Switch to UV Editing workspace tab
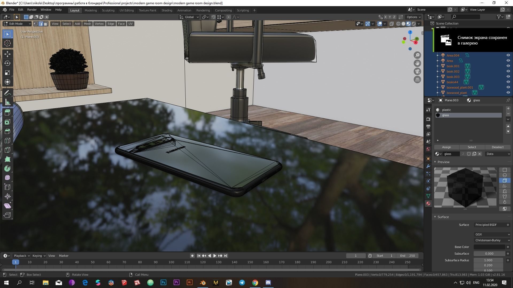Screen dimensions: 513x288 coord(126,10)
